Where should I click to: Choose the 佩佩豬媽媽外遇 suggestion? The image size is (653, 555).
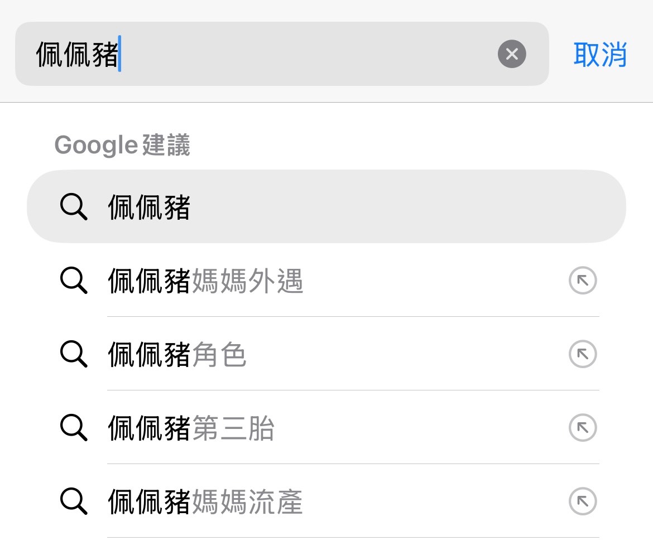pyautogui.click(x=326, y=280)
